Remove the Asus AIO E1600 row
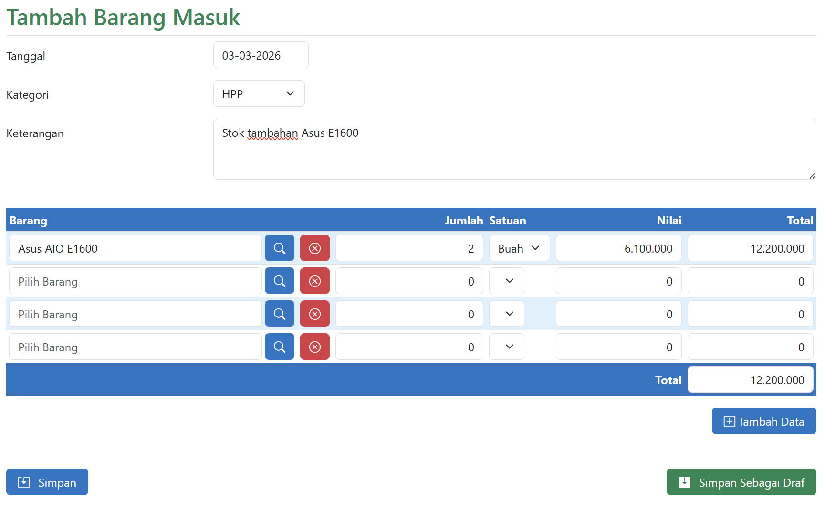The height and width of the screenshot is (510, 825). tap(315, 248)
